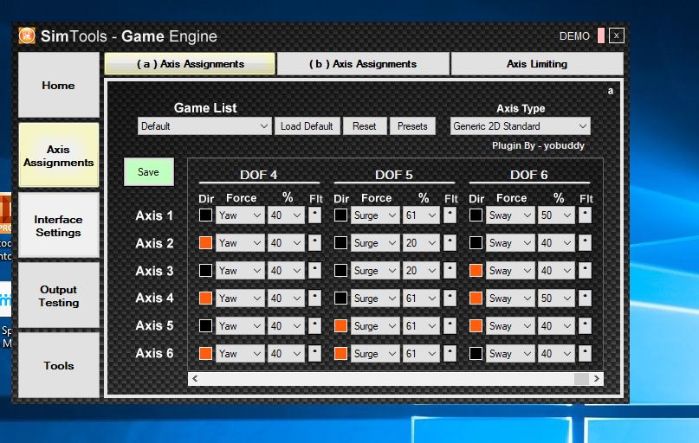Toggle Axis 1 DOF 4 direction box
This screenshot has width=699, height=443.
click(x=205, y=215)
